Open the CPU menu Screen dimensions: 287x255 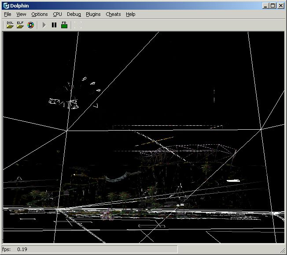(x=57, y=14)
